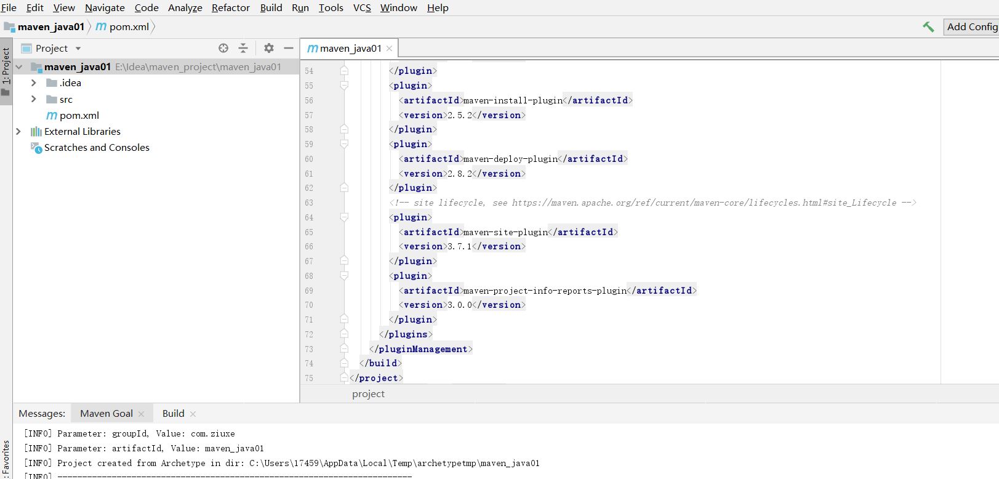This screenshot has width=999, height=479.
Task: Select Scratches and Consoles item
Action: [x=90, y=147]
